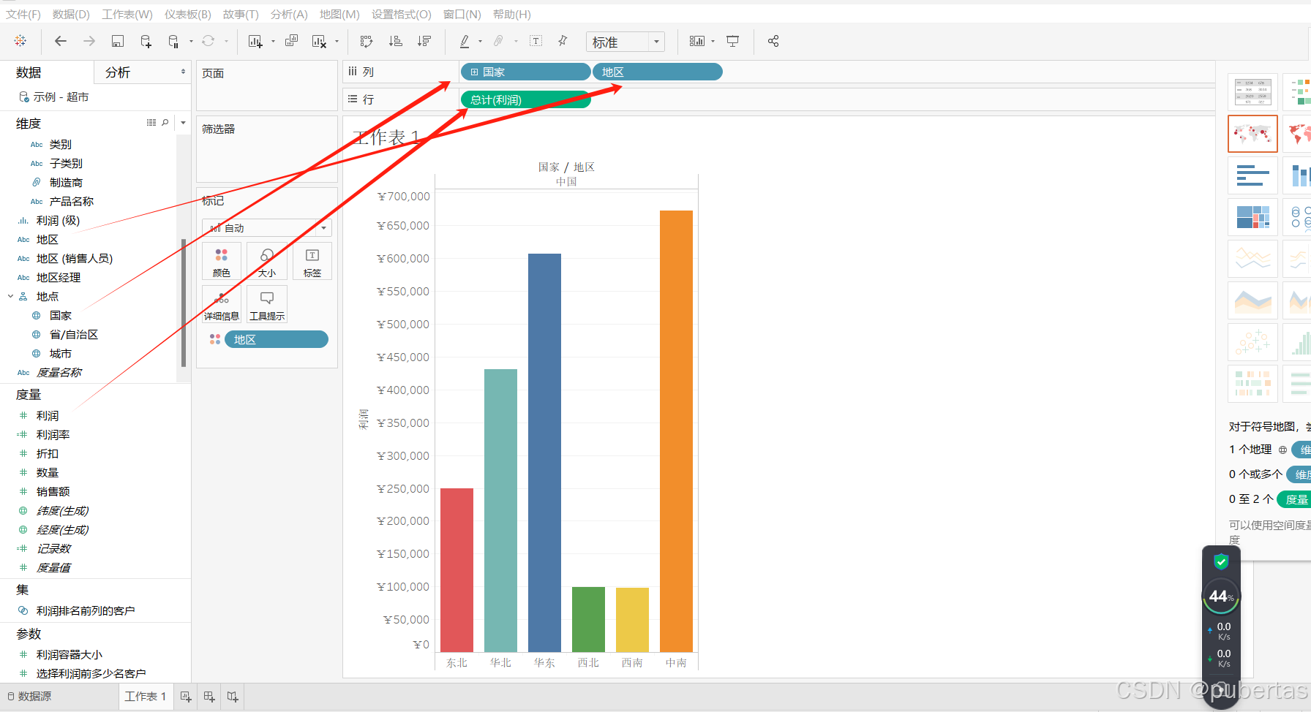The height and width of the screenshot is (712, 1311).
Task: Save the workbook with the floppy icon
Action: tap(117, 41)
